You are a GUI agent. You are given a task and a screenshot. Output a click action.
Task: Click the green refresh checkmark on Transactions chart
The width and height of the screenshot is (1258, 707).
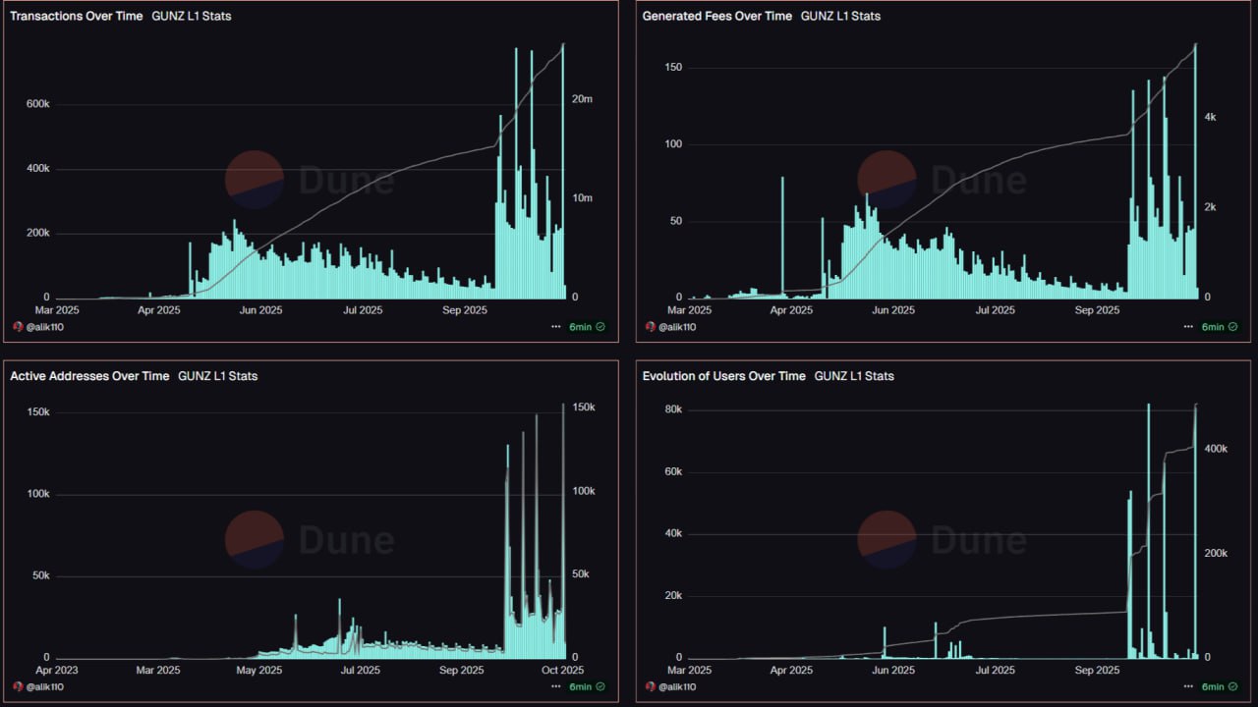[x=600, y=327]
